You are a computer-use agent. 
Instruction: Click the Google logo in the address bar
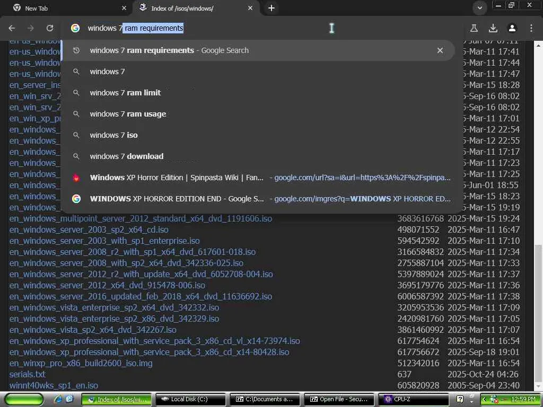[x=75, y=28]
